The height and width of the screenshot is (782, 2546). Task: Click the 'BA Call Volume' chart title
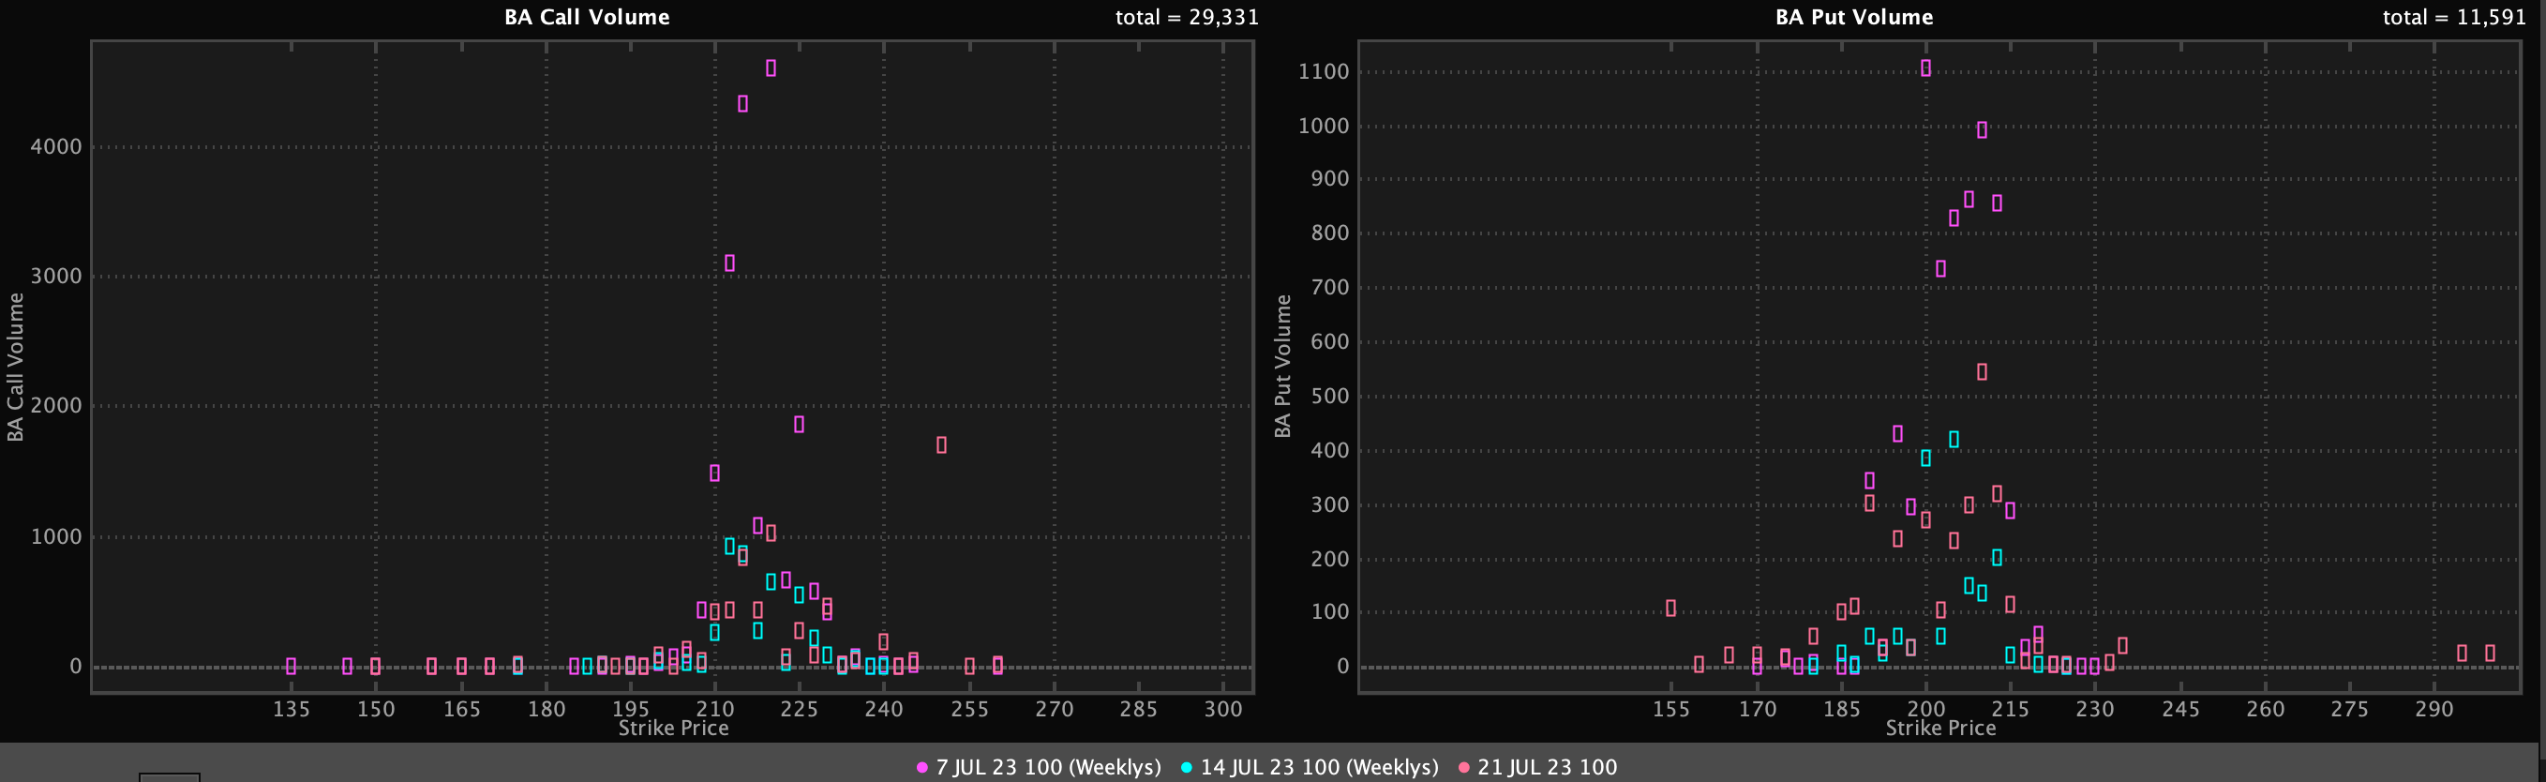(x=587, y=17)
